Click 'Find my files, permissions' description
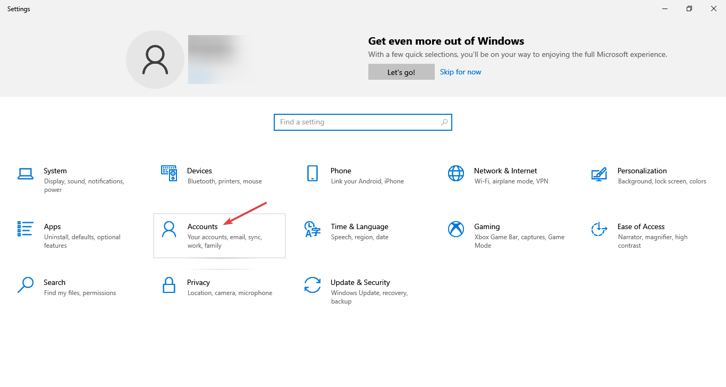 (80, 293)
